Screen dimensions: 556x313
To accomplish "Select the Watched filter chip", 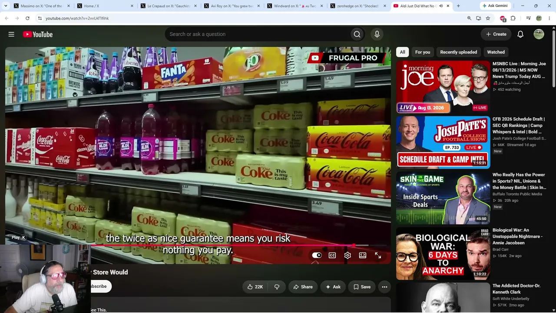I will pyautogui.click(x=496, y=52).
